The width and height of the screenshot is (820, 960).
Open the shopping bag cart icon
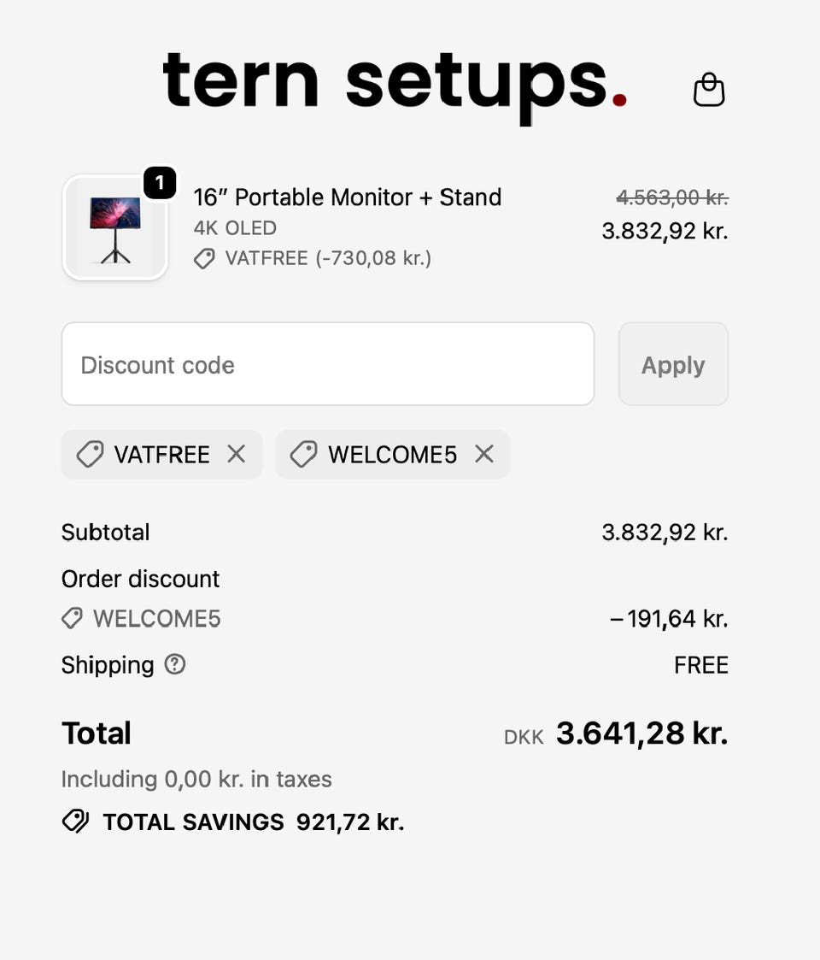click(x=709, y=90)
